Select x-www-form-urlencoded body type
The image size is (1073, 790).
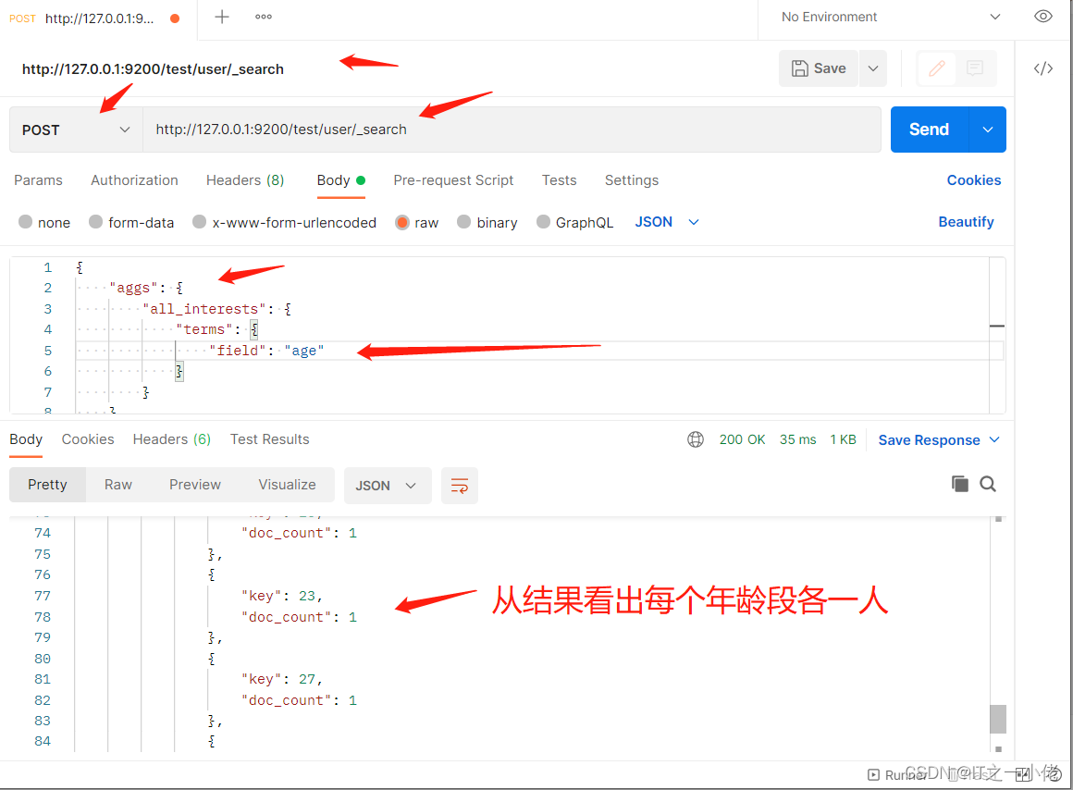(199, 222)
